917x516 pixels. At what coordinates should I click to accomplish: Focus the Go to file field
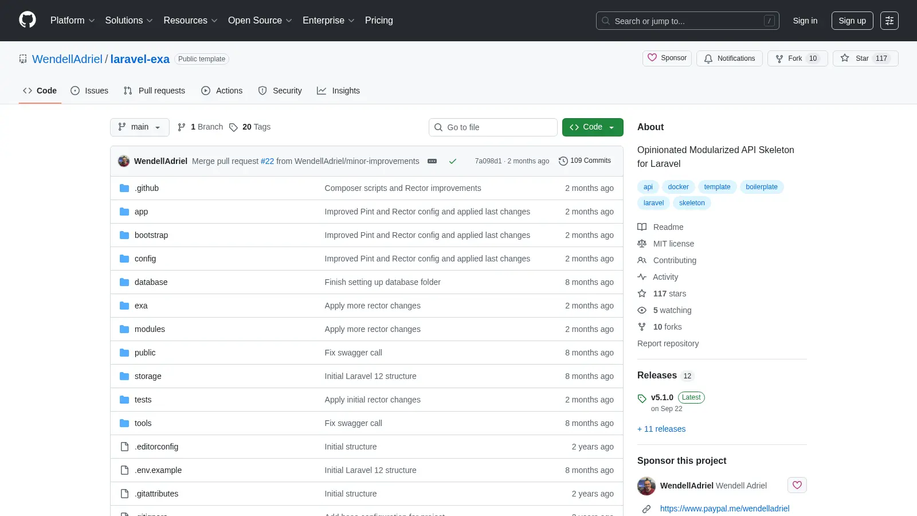[493, 127]
